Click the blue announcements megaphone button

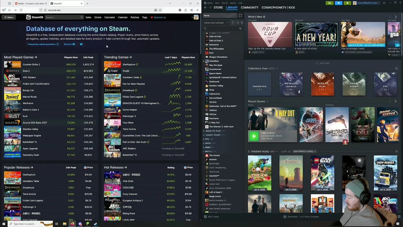(338, 3)
